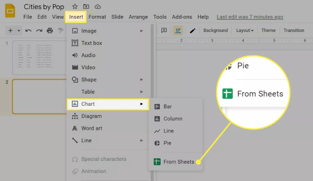Open the Google Slides home logo
Screen dimensions: 313x181
pos(10,10)
